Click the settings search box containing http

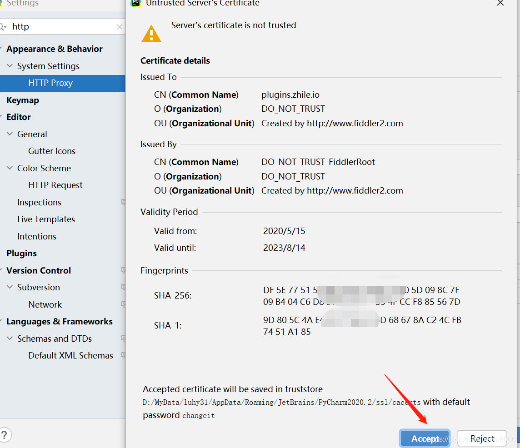(x=63, y=26)
